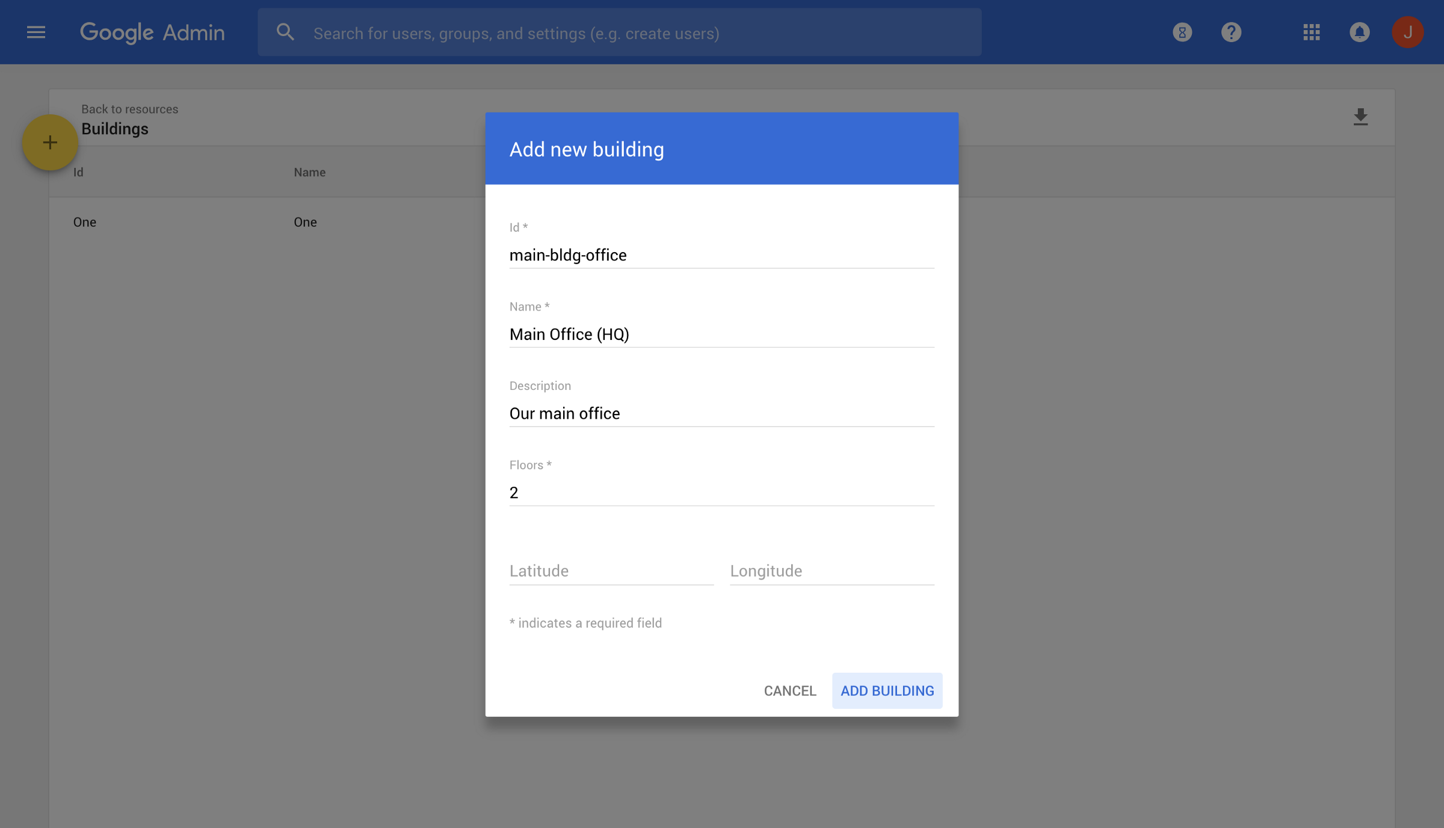Click the search magnifier icon
Image resolution: width=1444 pixels, height=828 pixels.
[285, 32]
